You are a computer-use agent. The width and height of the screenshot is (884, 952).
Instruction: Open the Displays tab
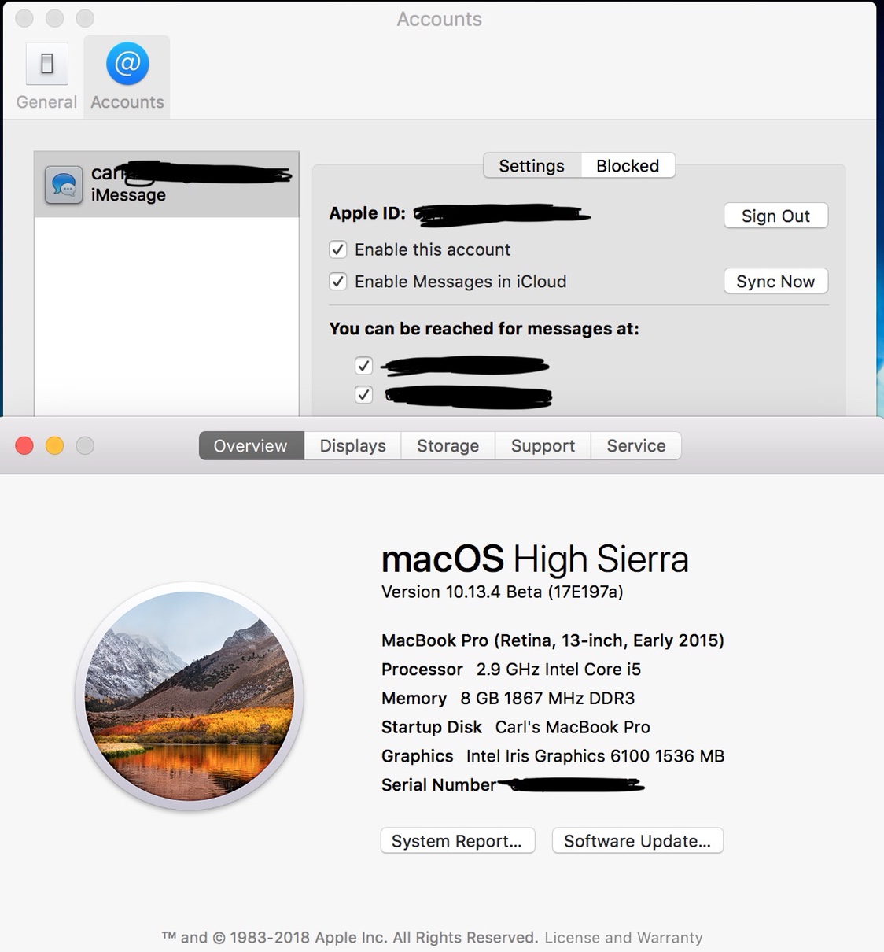352,445
